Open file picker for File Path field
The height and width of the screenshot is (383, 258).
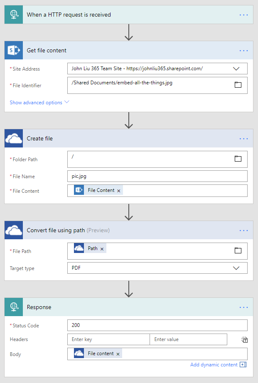(x=238, y=250)
